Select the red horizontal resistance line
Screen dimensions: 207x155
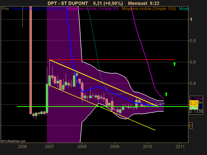(x=112, y=60)
